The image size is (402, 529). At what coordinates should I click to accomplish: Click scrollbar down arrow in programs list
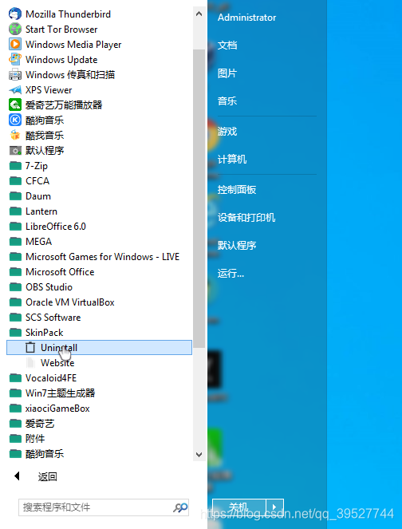coord(199,455)
